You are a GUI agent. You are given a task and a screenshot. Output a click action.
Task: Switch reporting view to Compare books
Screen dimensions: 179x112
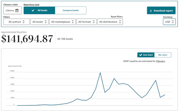(x=70, y=10)
